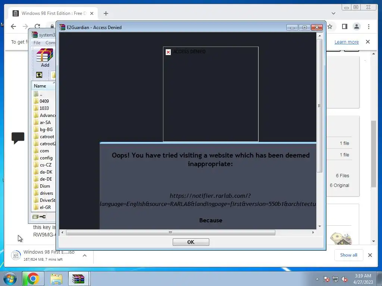This screenshot has width=382, height=286.
Task: Go up one folder level in WinRAR
Action: click(x=39, y=75)
